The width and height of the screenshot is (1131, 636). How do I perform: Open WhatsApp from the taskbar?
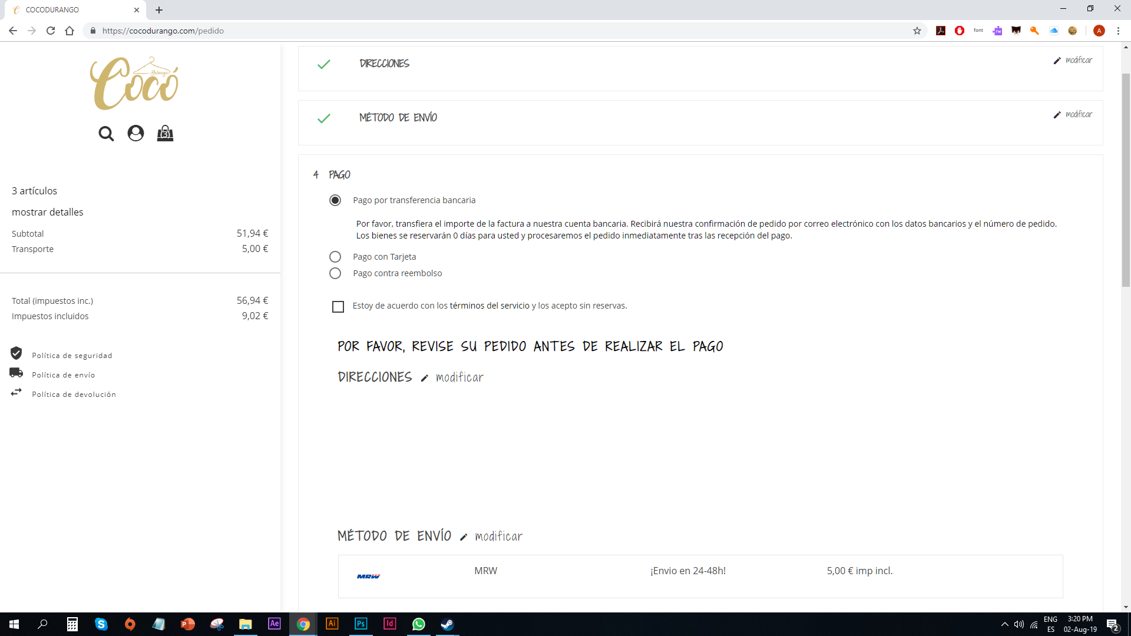pos(418,624)
